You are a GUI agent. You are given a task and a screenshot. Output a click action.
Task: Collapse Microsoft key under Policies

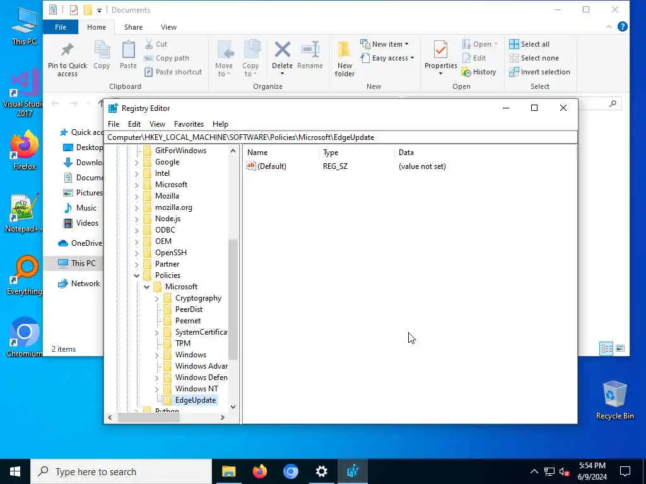146,287
